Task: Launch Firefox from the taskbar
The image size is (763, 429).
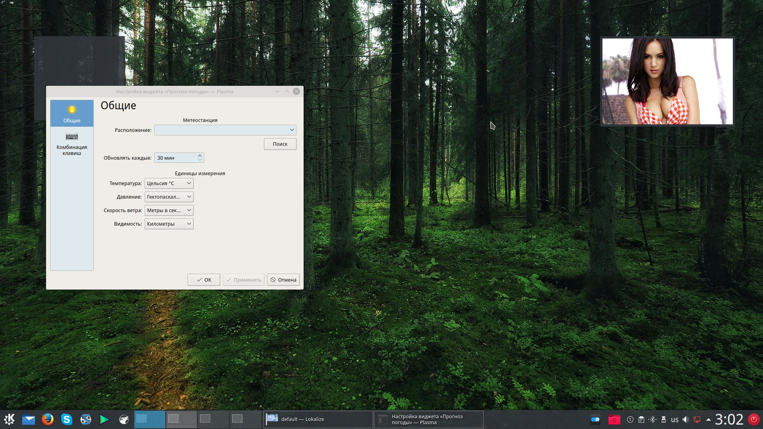Action: (48, 419)
